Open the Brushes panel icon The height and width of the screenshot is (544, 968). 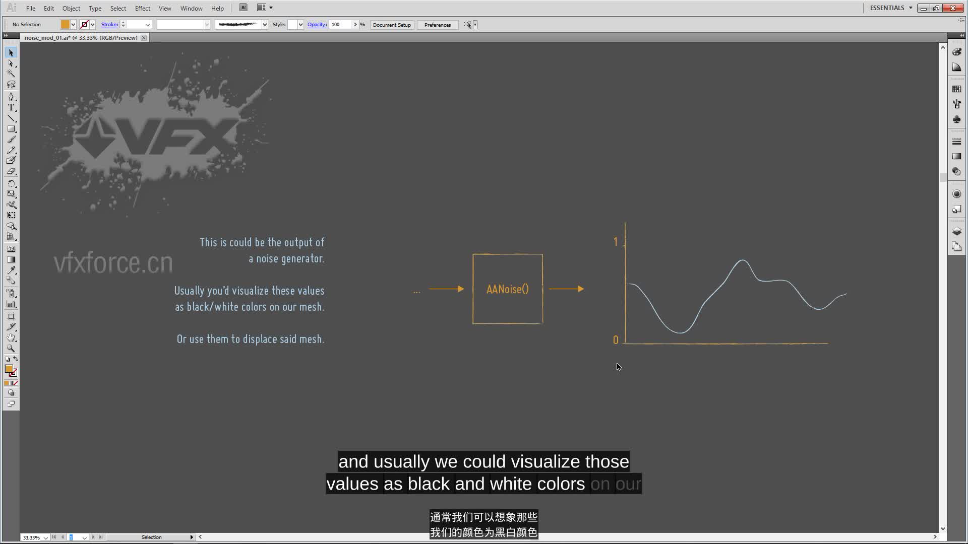tap(956, 104)
